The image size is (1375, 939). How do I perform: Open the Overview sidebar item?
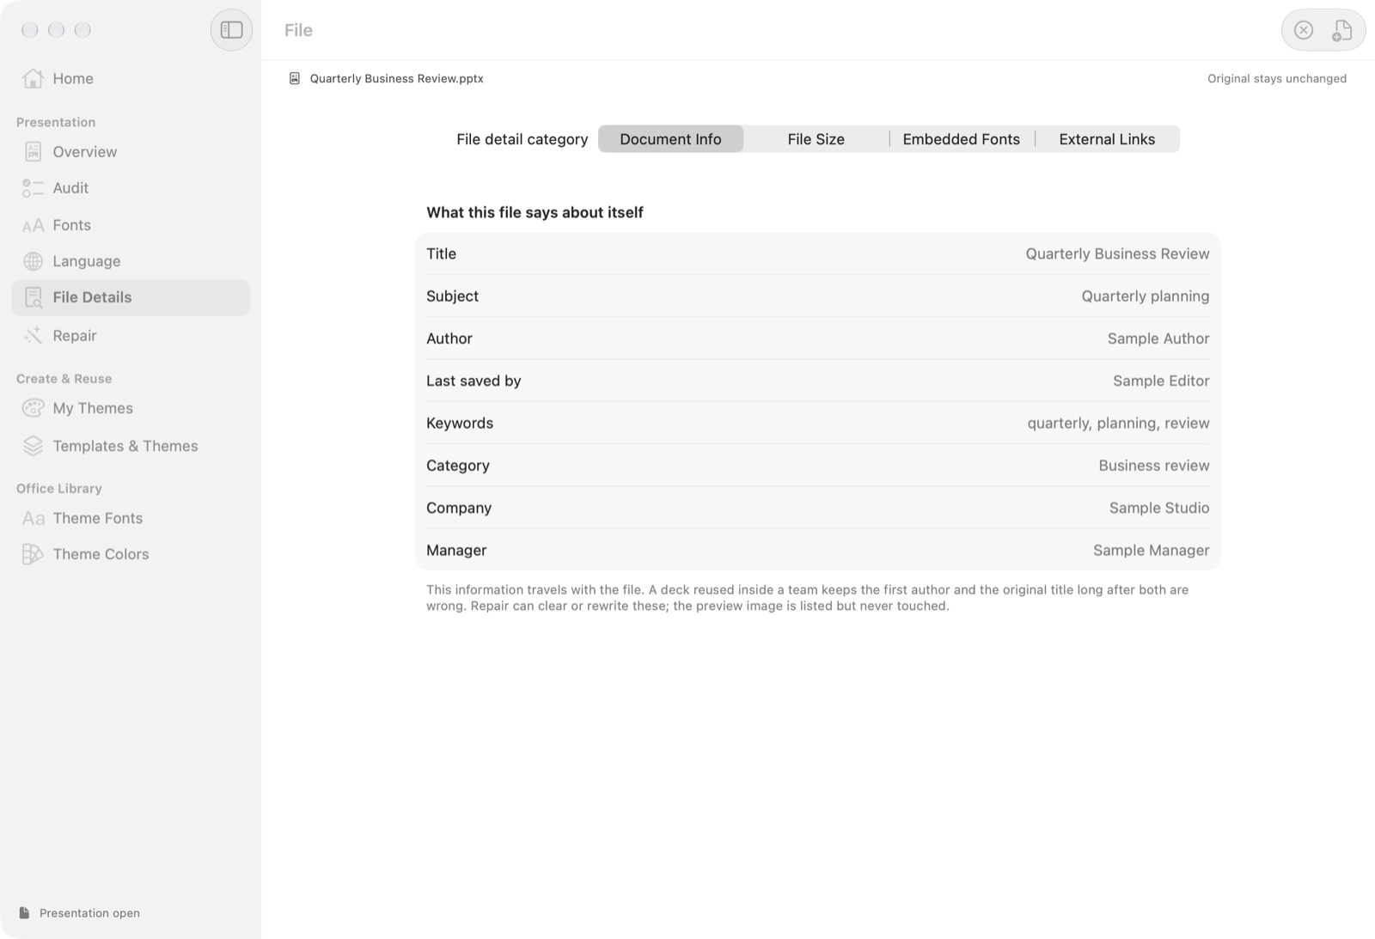(x=131, y=152)
